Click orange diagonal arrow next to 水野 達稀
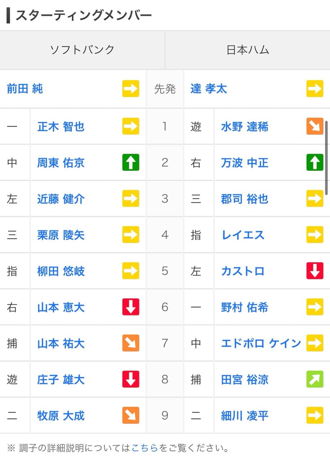 (x=315, y=126)
